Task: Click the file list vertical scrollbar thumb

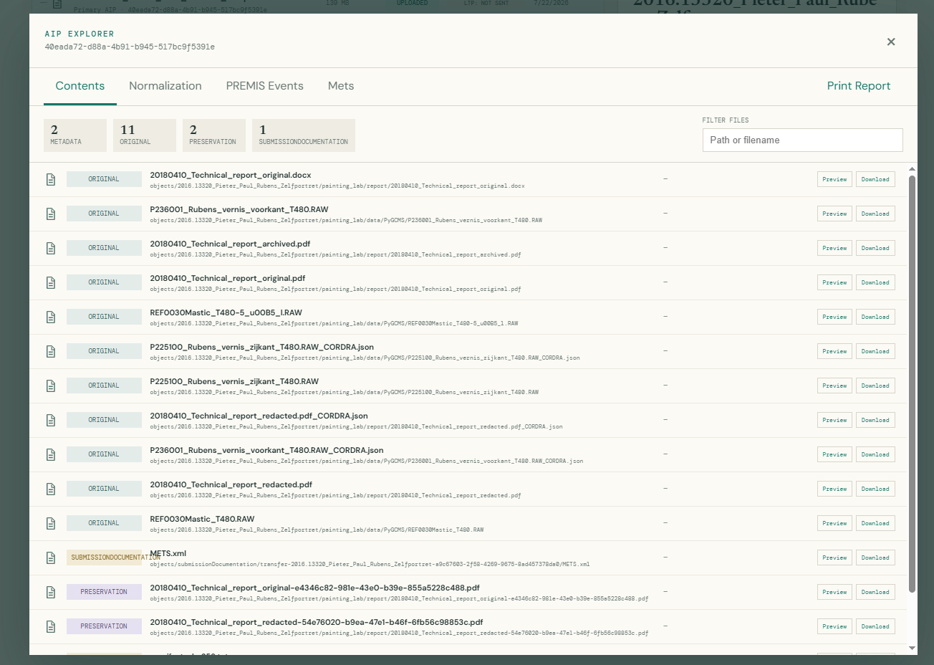Action: pyautogui.click(x=912, y=384)
